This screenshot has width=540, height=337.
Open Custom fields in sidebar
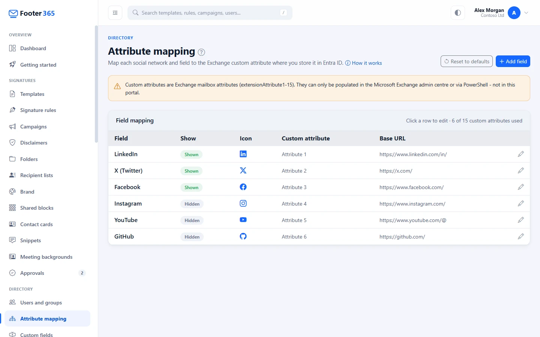coord(47,333)
